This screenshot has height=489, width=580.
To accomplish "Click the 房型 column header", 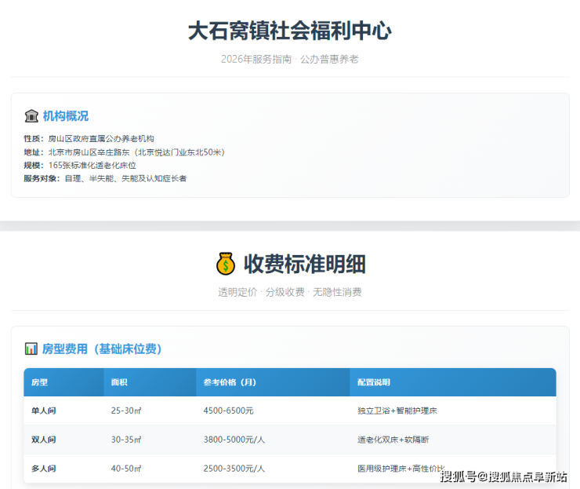I will coord(40,382).
